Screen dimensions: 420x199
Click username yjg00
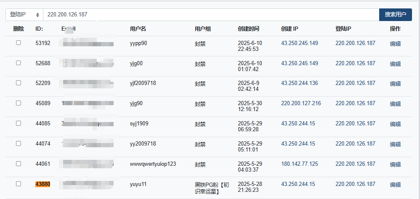click(136, 64)
